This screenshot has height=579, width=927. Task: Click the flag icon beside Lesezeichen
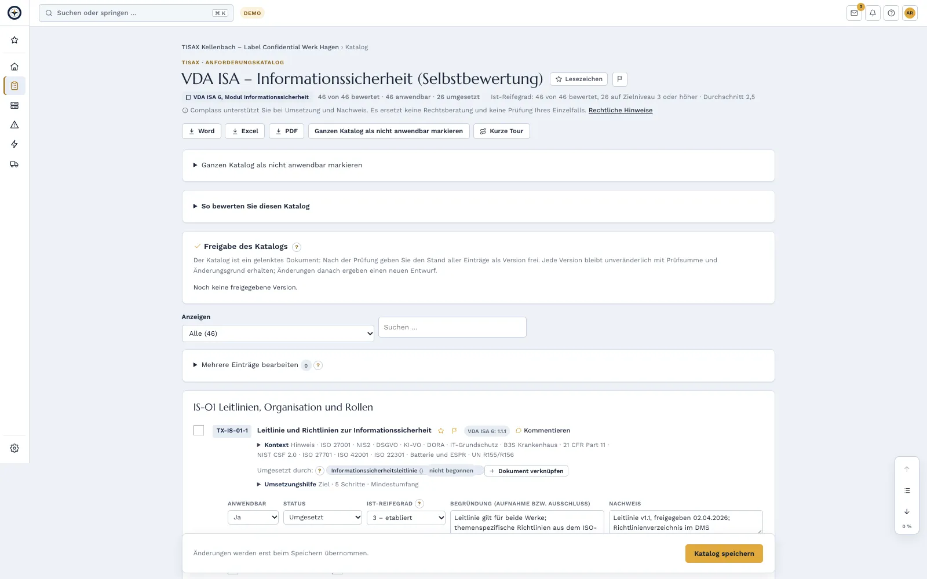click(x=620, y=79)
